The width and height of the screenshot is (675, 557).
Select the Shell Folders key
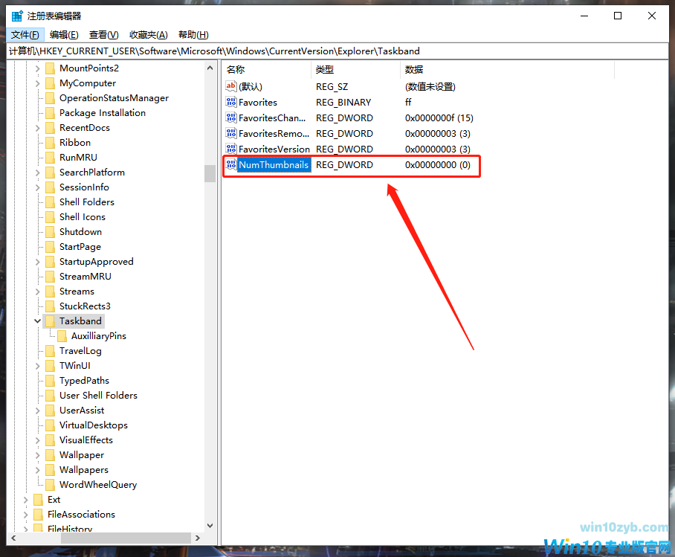click(x=87, y=202)
